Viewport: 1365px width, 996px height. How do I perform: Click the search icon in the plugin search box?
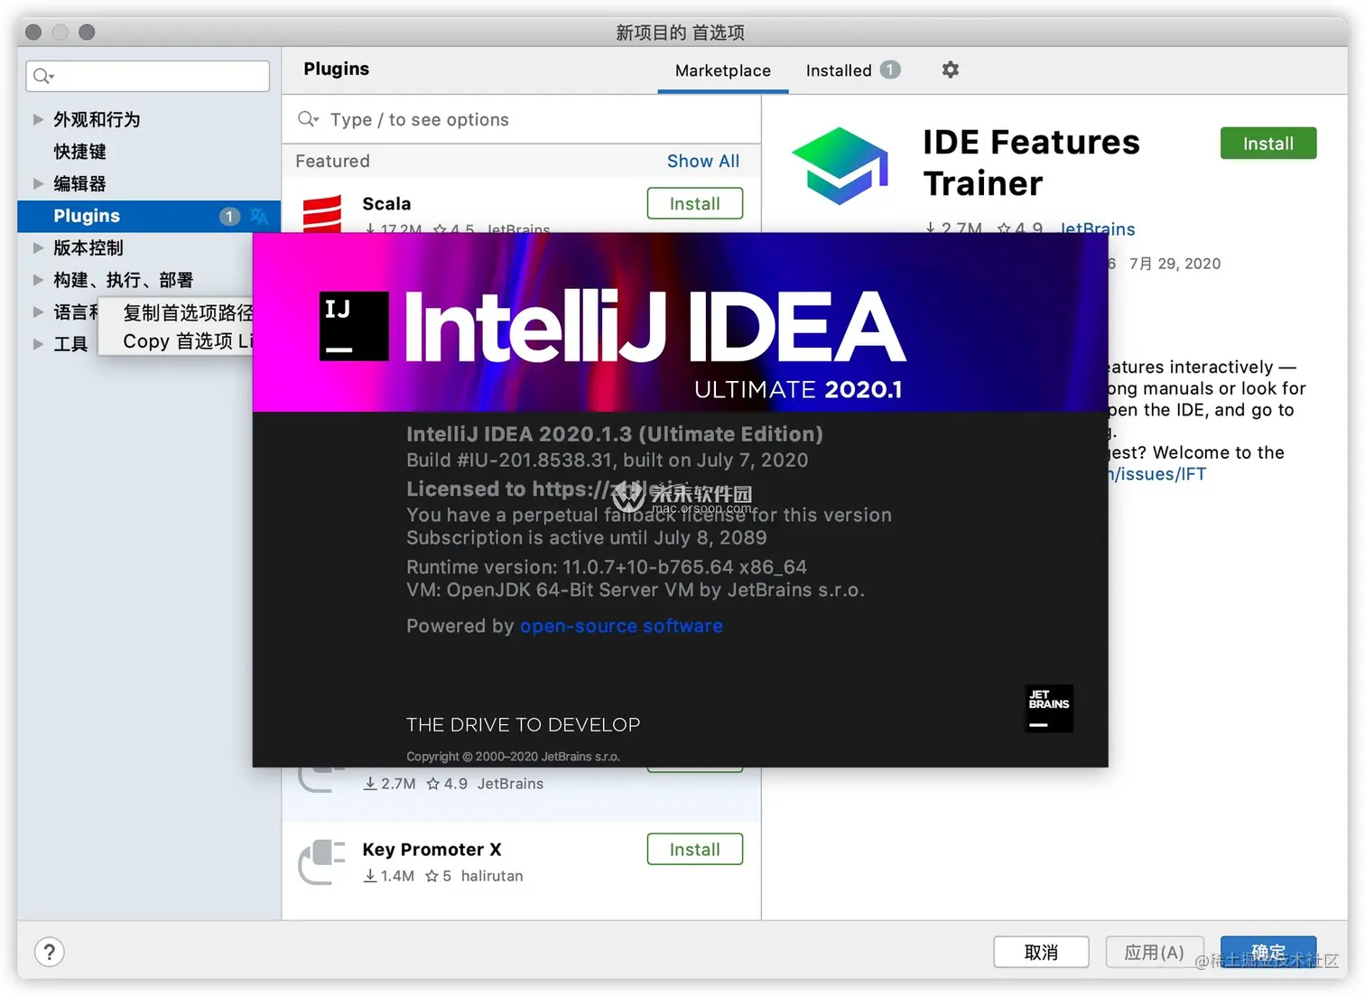(309, 119)
